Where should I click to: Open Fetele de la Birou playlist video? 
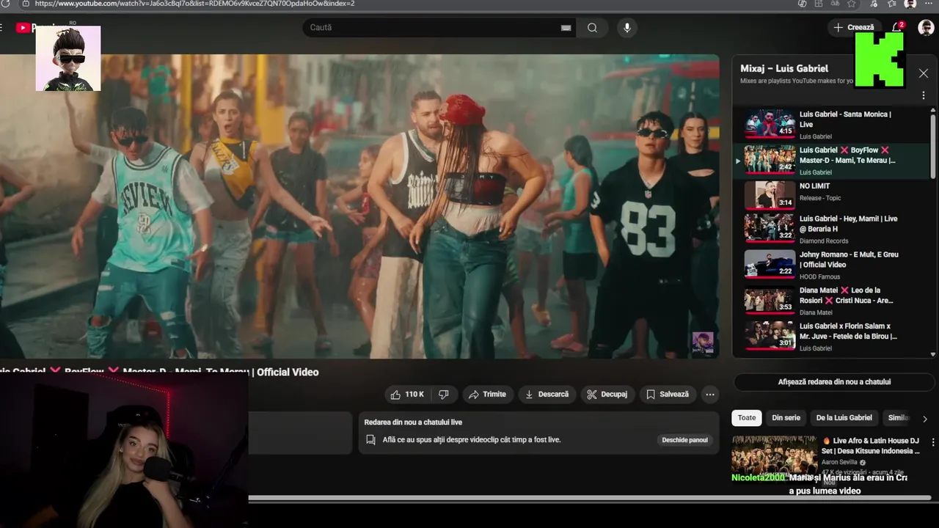click(848, 331)
